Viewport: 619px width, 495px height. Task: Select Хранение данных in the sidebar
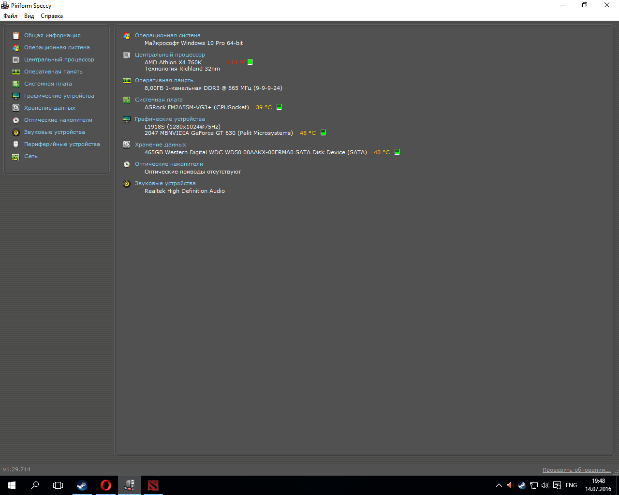tap(50, 108)
